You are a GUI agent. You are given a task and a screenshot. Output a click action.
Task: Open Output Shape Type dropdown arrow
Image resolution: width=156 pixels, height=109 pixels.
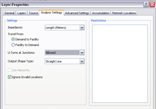point(82,61)
